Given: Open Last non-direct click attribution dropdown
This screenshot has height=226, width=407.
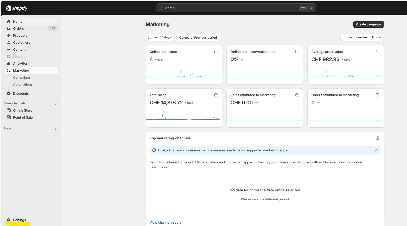Looking at the screenshot, I should pyautogui.click(x=362, y=37).
